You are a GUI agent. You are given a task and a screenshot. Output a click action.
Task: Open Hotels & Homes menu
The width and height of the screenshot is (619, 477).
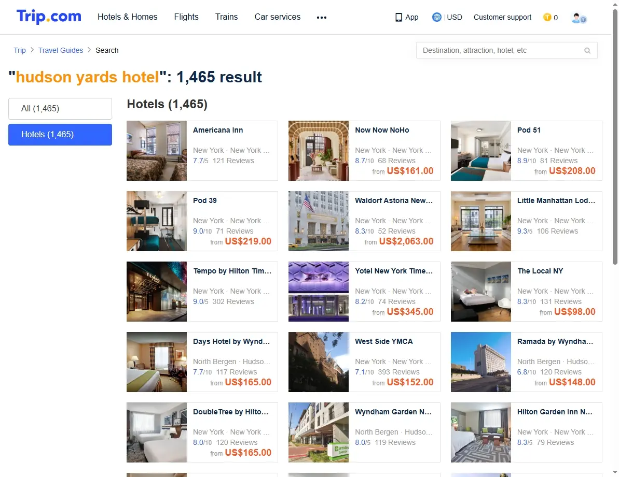tap(128, 17)
